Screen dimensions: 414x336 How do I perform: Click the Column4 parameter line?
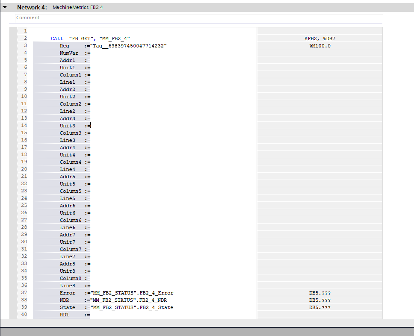pyautogui.click(x=71, y=162)
